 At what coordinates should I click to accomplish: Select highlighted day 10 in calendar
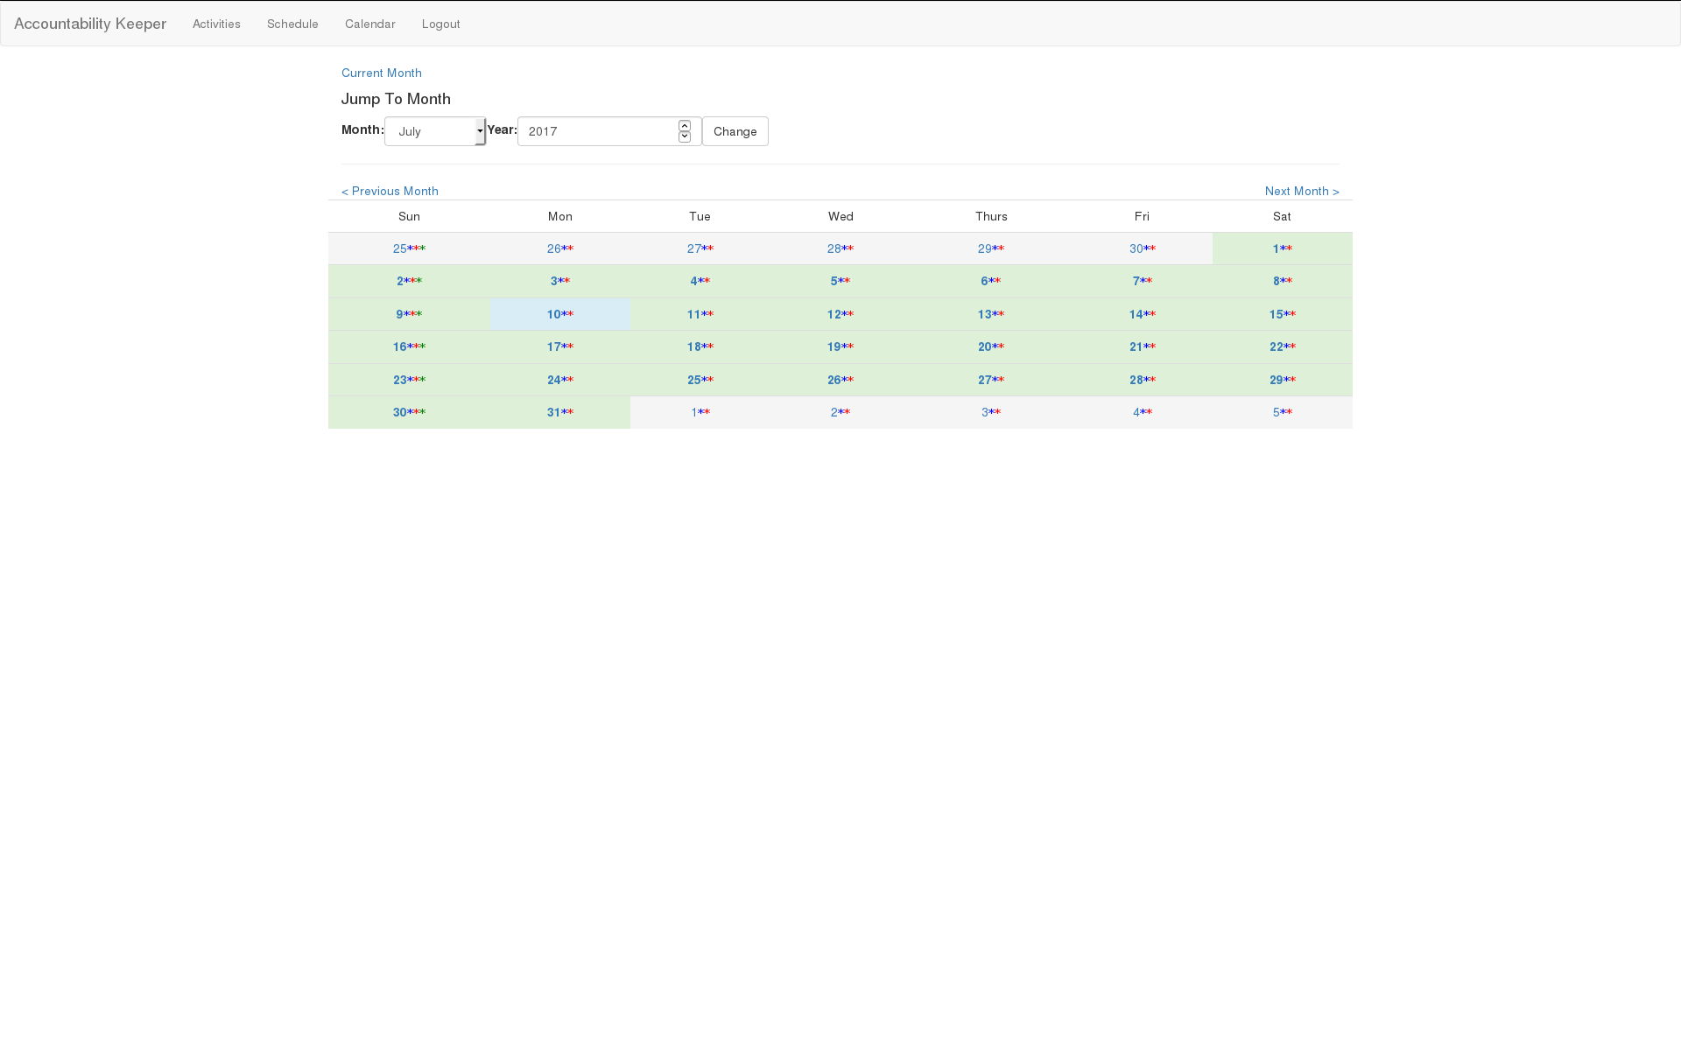[x=553, y=314]
